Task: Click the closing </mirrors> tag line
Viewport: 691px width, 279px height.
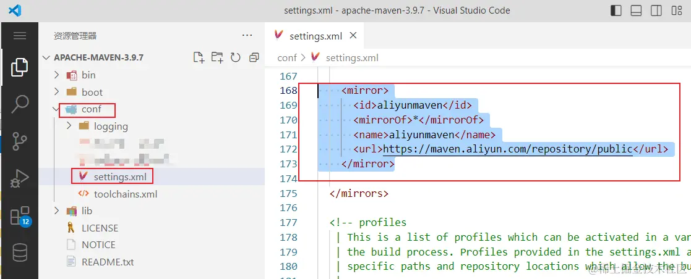Action: tap(359, 193)
